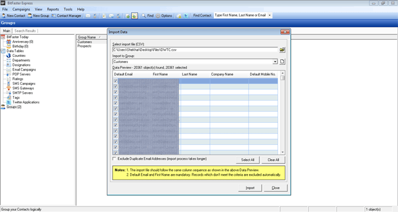Open the Contact Manager from the toolbar
Image resolution: width=398 pixels, height=212 pixels.
point(67,16)
